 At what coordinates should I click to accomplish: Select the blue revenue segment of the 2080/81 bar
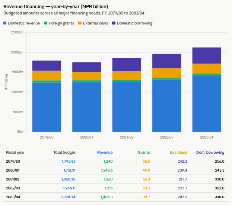(87, 107)
